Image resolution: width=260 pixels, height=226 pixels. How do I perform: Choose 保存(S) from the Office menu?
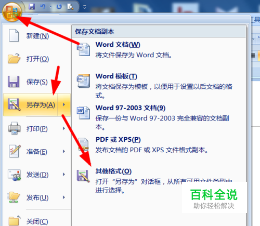(37, 82)
